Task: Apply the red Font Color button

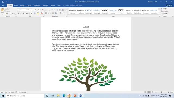Action: (42, 13)
